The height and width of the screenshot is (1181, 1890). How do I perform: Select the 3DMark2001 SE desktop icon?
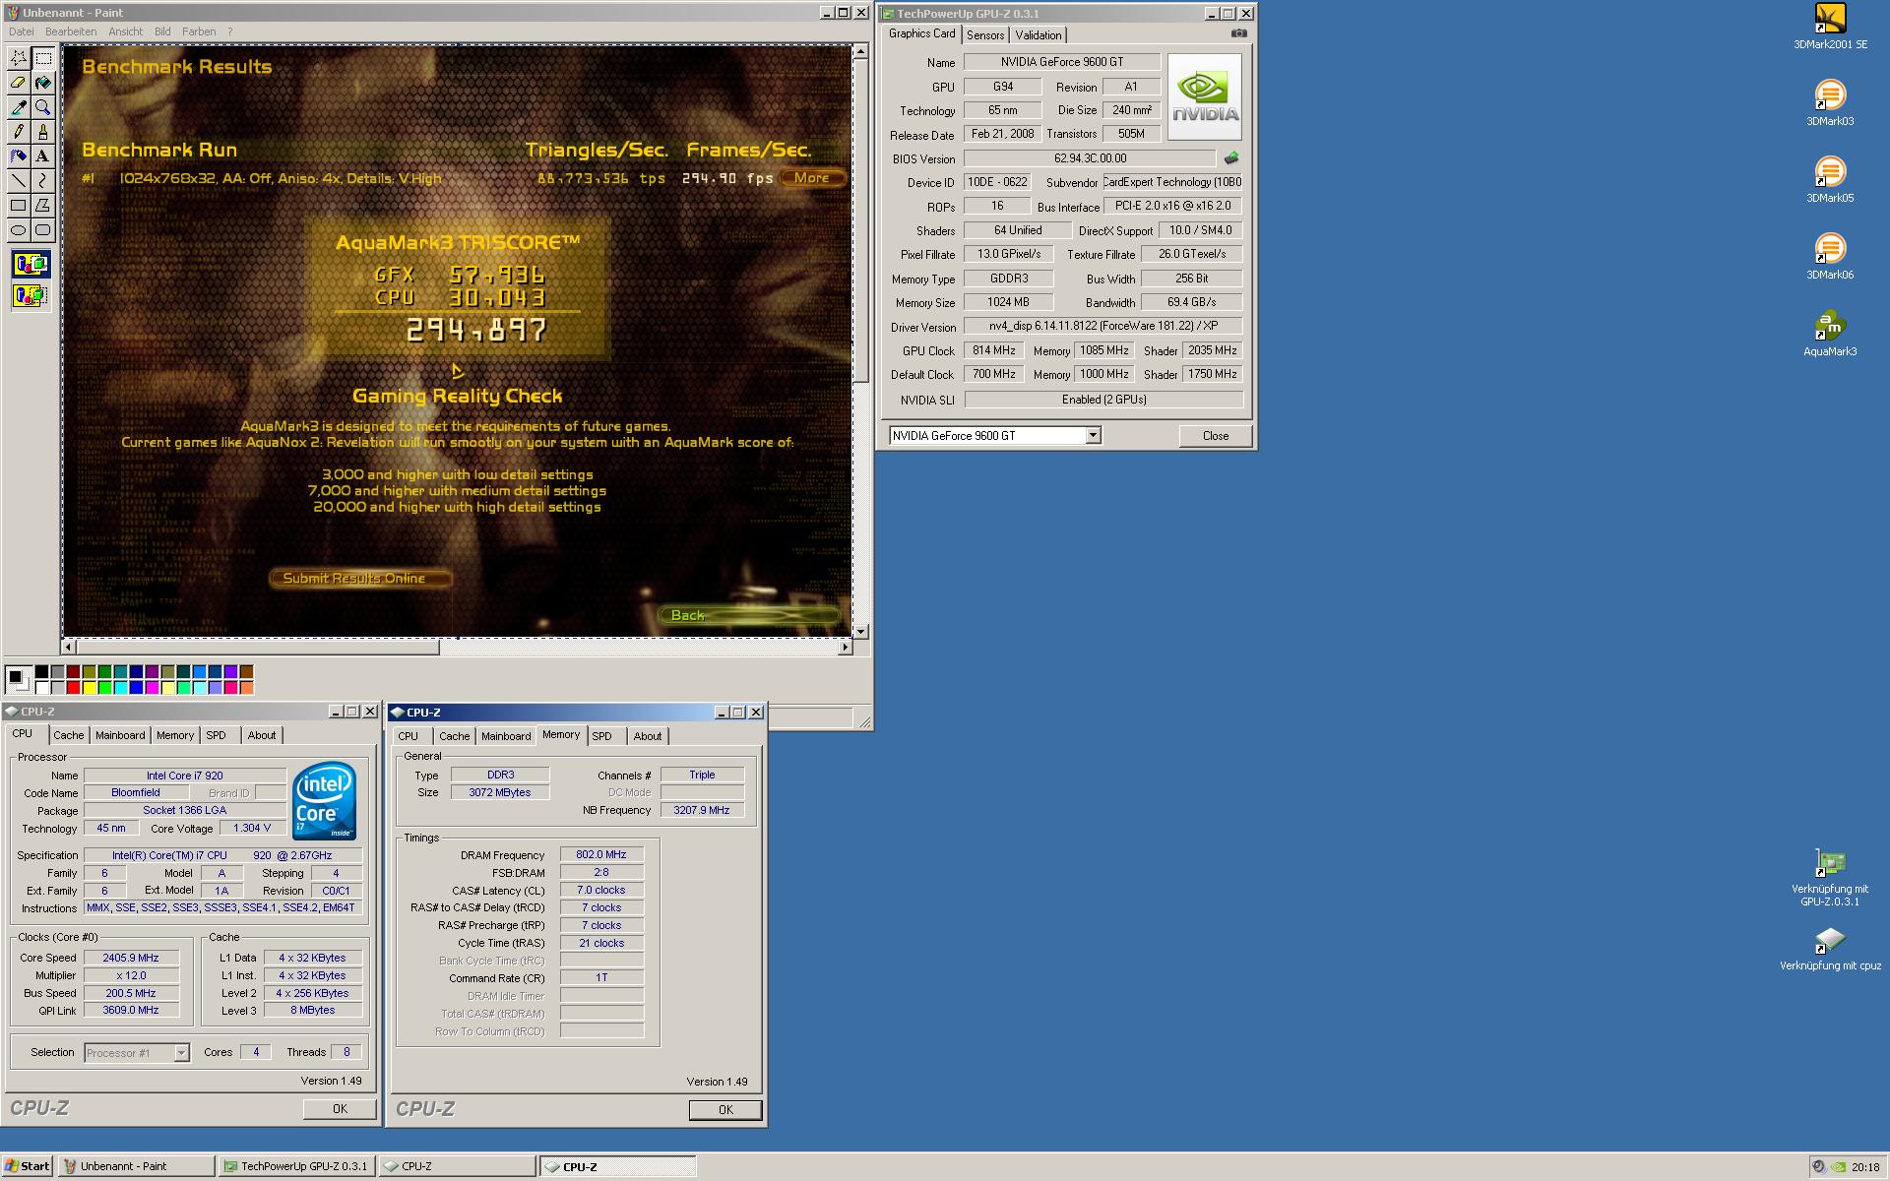pyautogui.click(x=1830, y=27)
